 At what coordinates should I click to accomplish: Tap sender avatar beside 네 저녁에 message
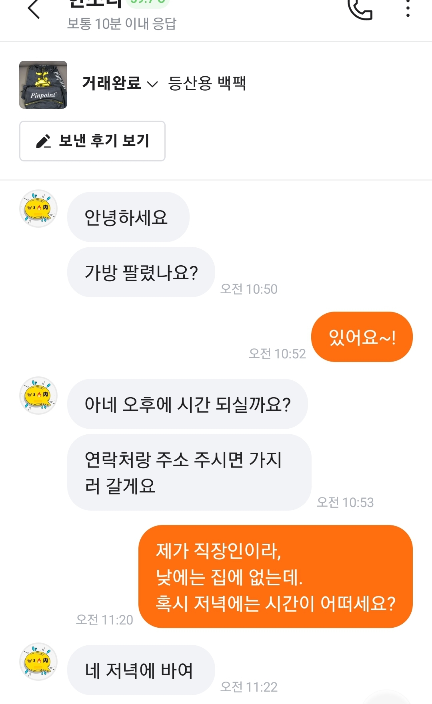point(38,662)
